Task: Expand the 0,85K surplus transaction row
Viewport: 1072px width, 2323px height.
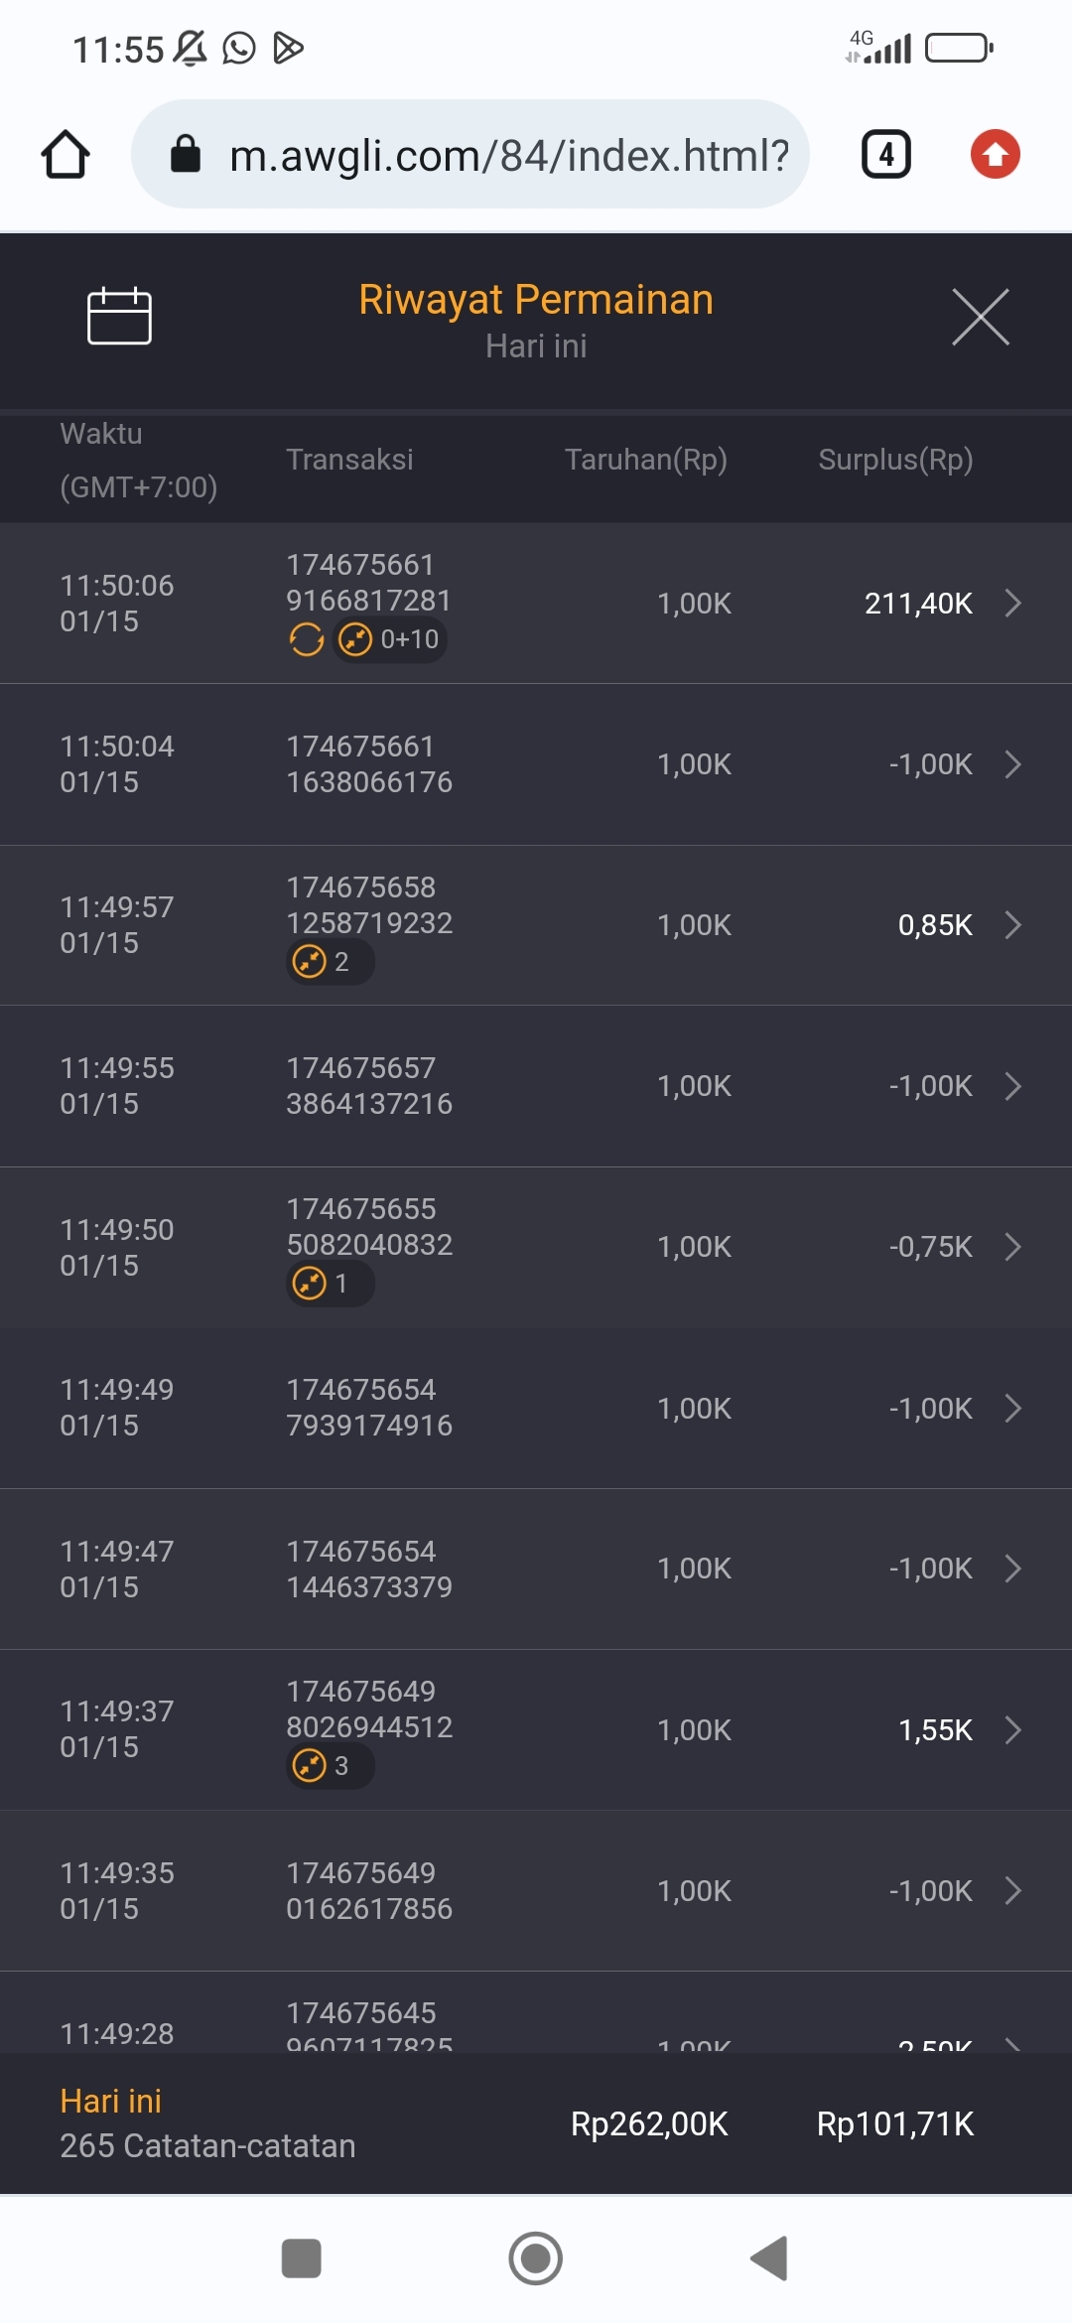Action: pyautogui.click(x=1012, y=925)
